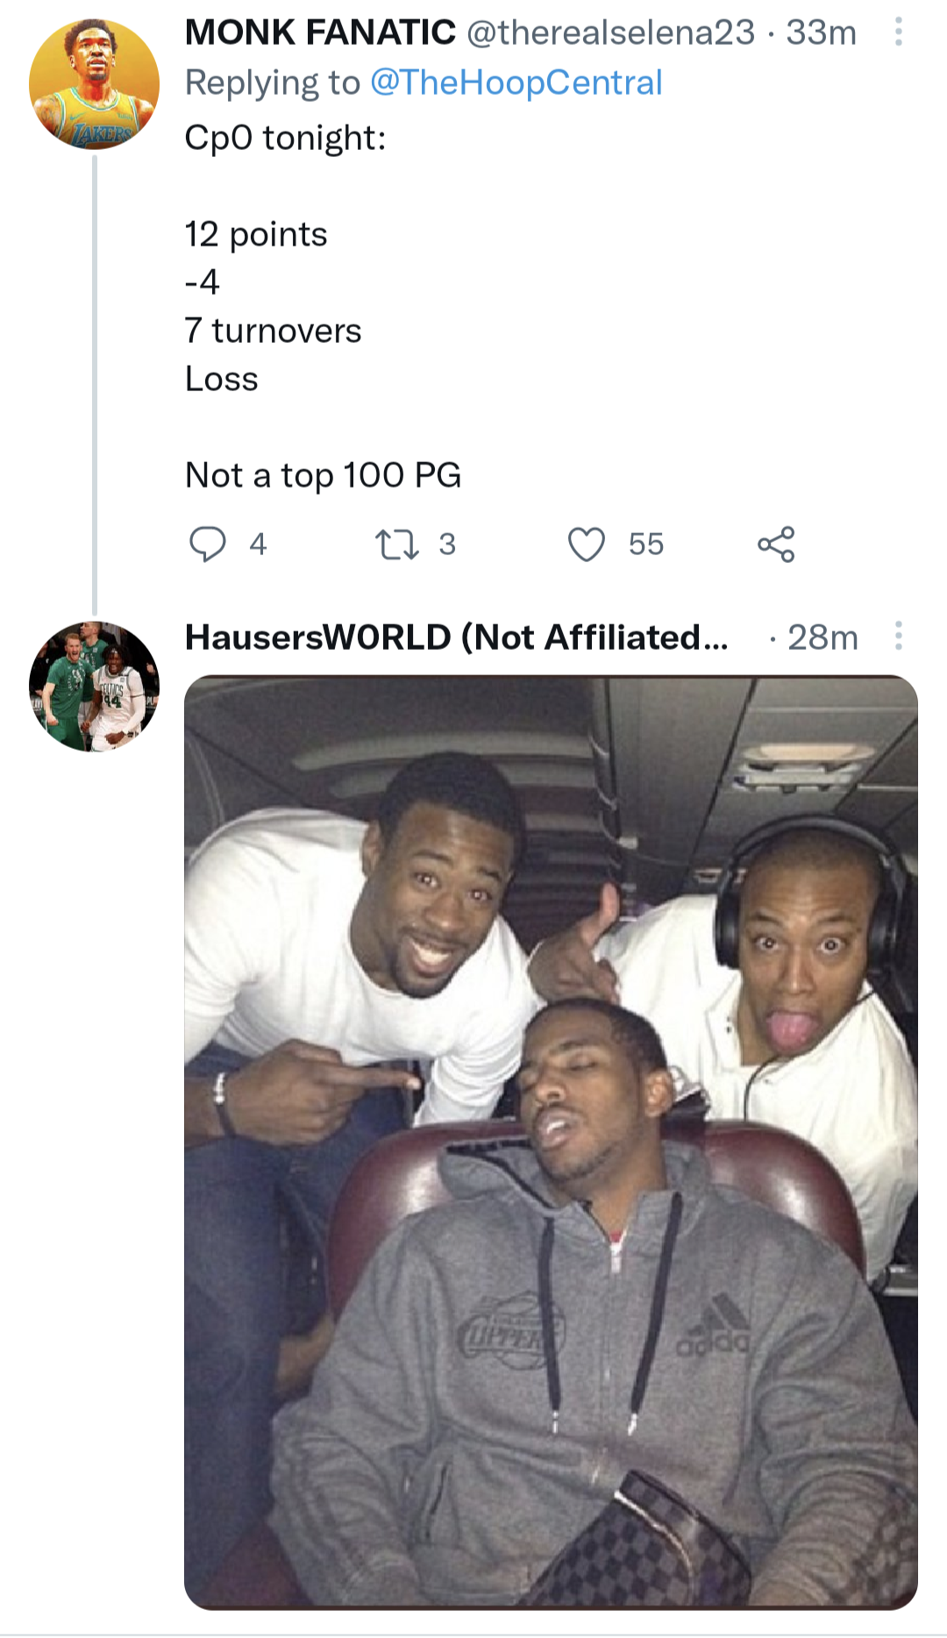
Task: Reply to MONK FANATIC's tweet
Action: coord(208,544)
